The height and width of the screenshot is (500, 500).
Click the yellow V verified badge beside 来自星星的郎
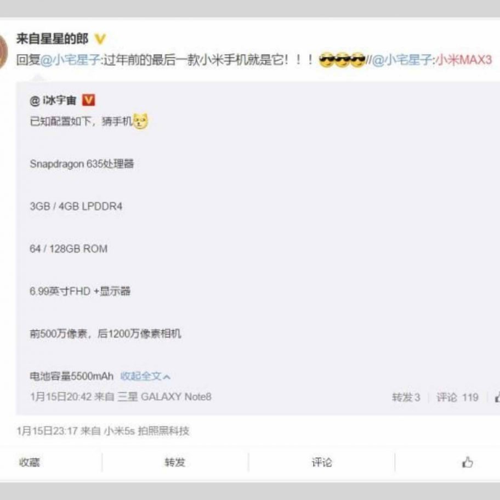pyautogui.click(x=100, y=39)
